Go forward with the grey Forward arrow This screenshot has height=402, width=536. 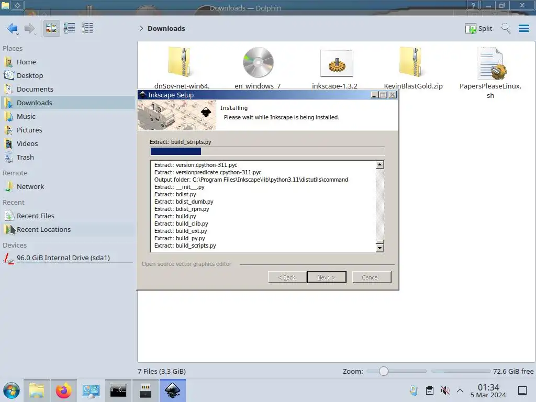click(x=30, y=28)
